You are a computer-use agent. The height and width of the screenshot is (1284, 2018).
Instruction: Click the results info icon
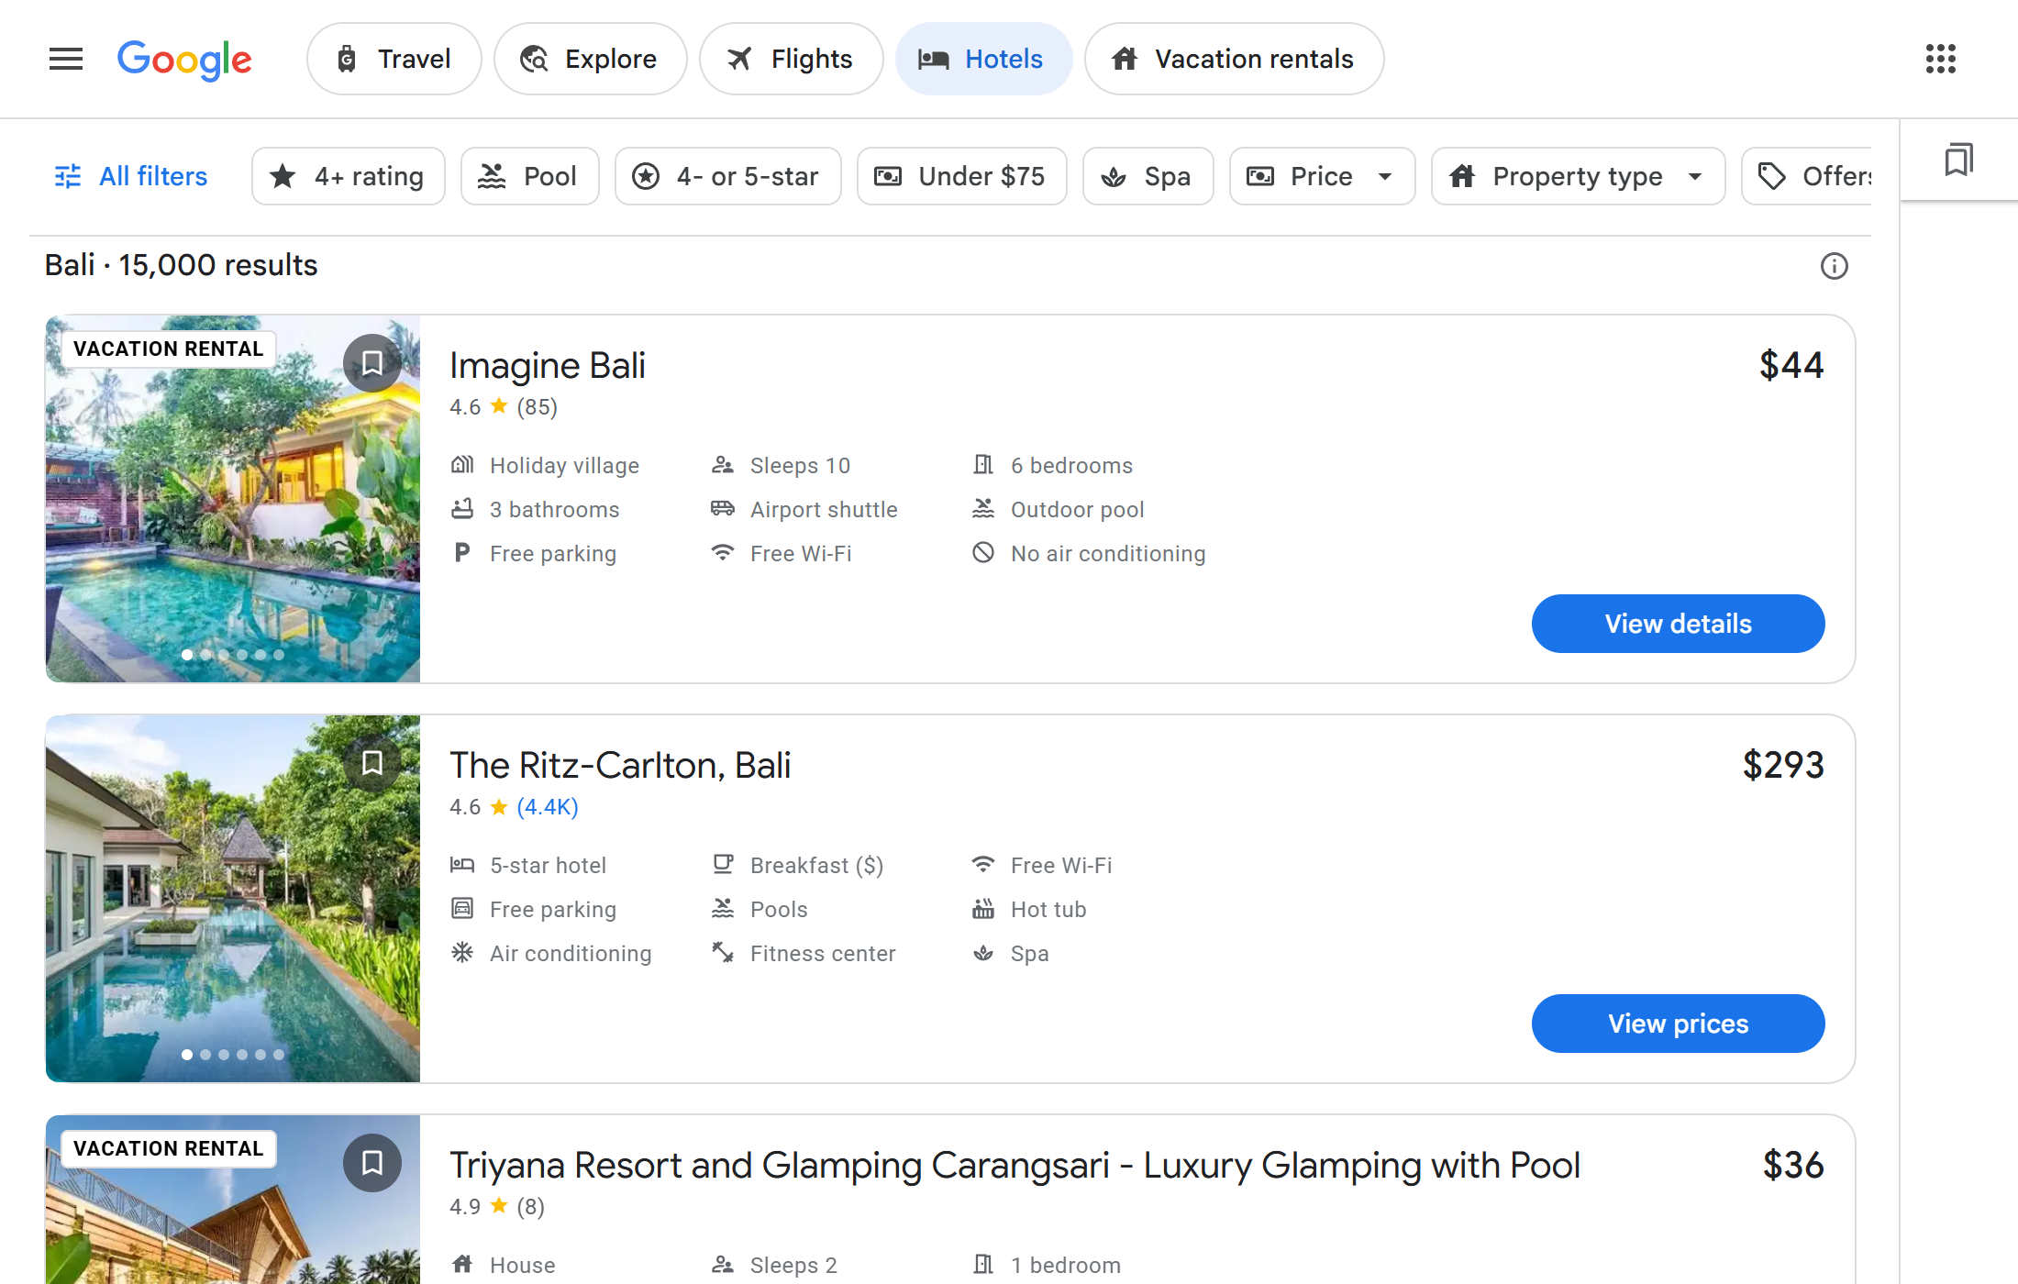click(1834, 266)
